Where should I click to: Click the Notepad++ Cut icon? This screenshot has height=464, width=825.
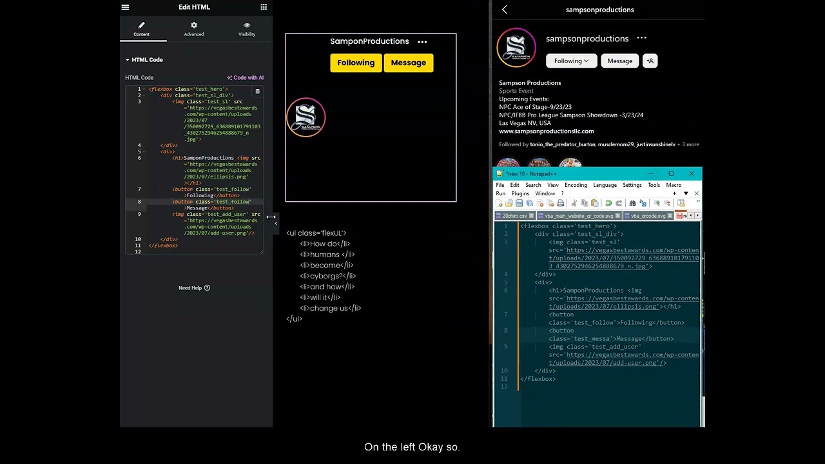tap(574, 203)
